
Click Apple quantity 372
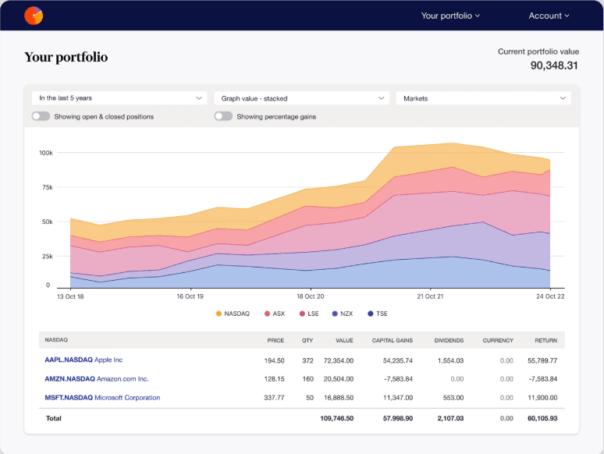click(x=307, y=361)
